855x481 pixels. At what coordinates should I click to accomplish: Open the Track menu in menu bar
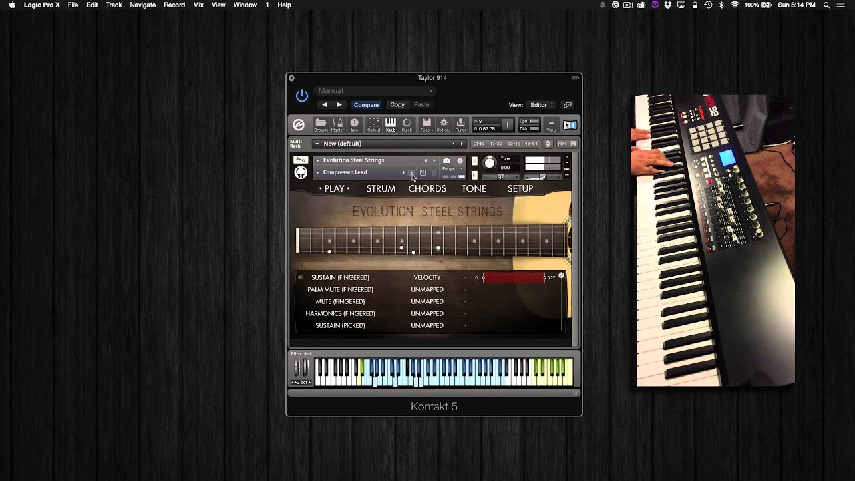(114, 5)
